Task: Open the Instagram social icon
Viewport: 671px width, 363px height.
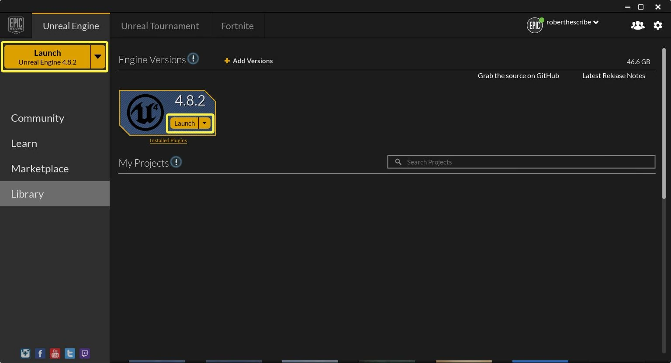Action: click(25, 353)
